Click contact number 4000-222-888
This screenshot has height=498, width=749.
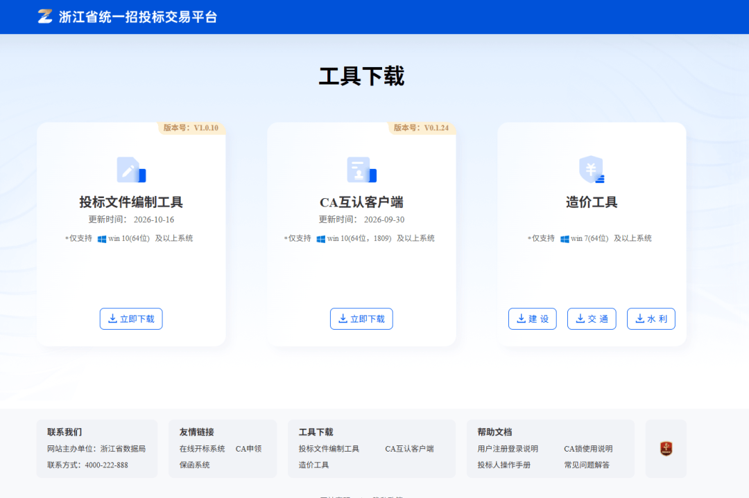click(107, 465)
